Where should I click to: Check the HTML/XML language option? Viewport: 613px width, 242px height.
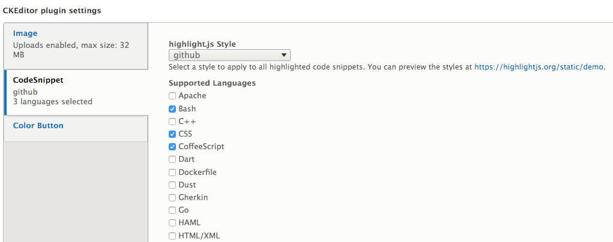coord(172,236)
